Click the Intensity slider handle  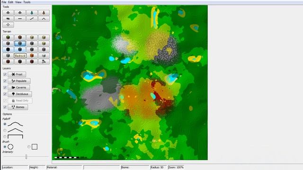click(26, 157)
